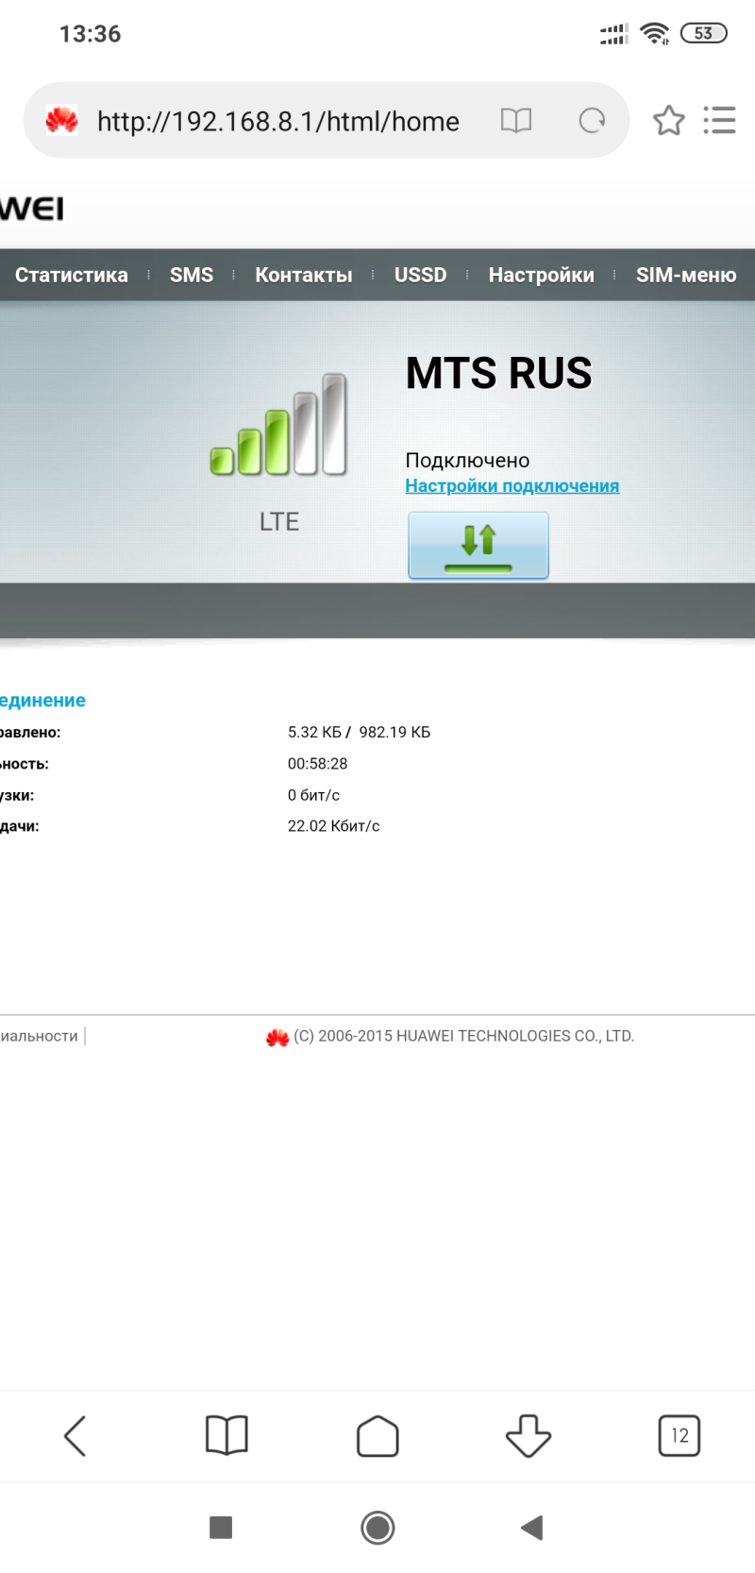Tap the Android recent apps square button

coord(221,1527)
